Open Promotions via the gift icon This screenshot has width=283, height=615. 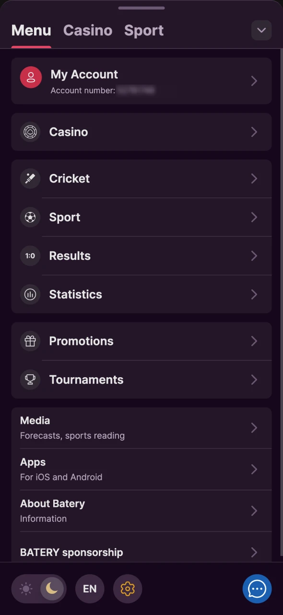click(30, 341)
